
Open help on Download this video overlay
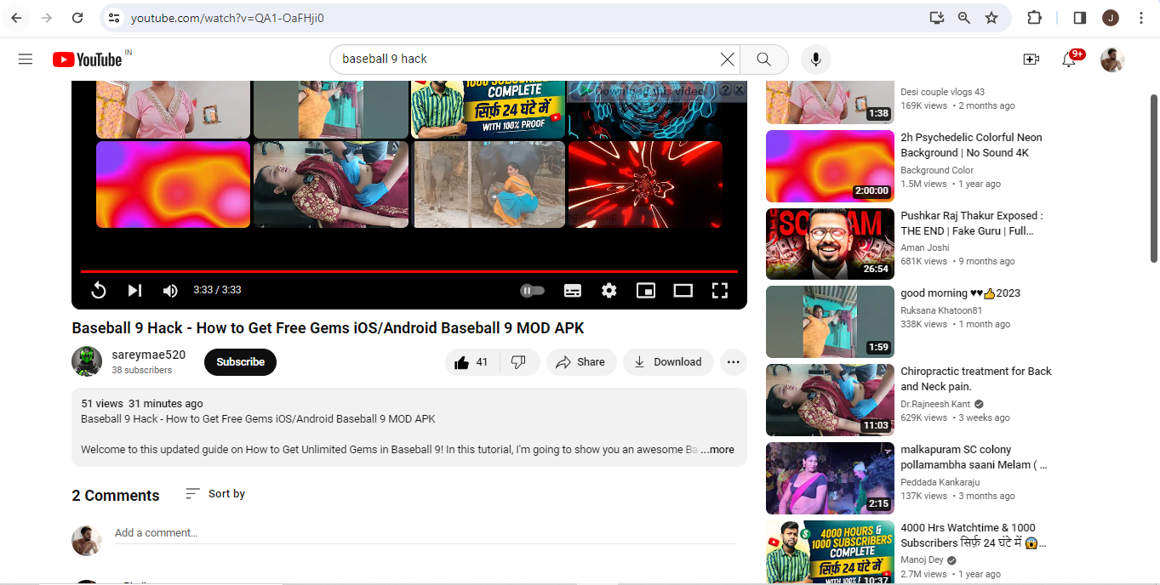[x=725, y=90]
